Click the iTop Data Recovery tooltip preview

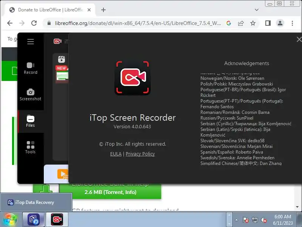click(x=36, y=202)
